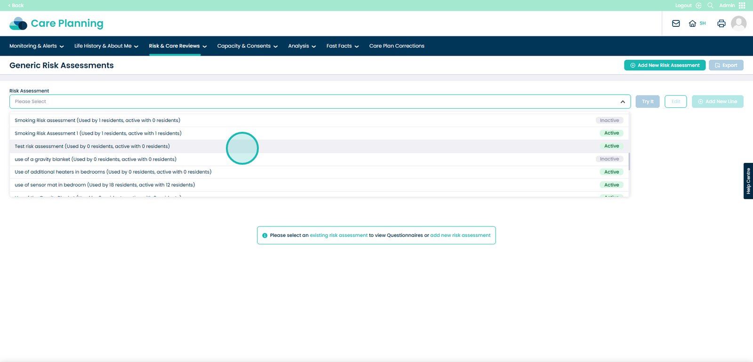Viewport: 753px width, 362px height.
Task: Click the Logout icon in top bar
Action: (x=698, y=6)
